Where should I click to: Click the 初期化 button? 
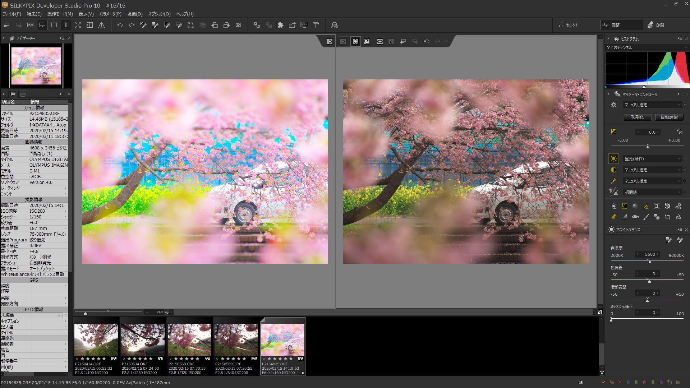click(x=637, y=117)
